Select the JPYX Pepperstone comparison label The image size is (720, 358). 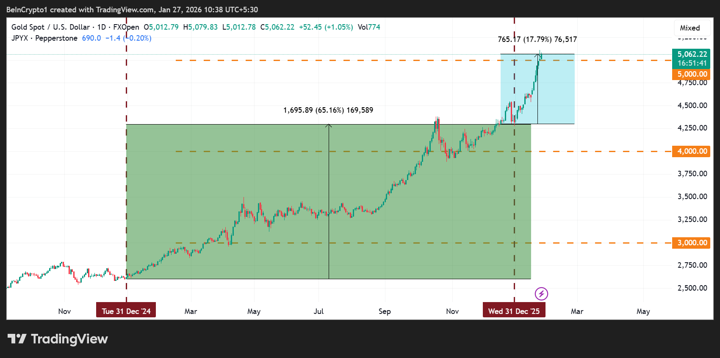[x=44, y=38]
